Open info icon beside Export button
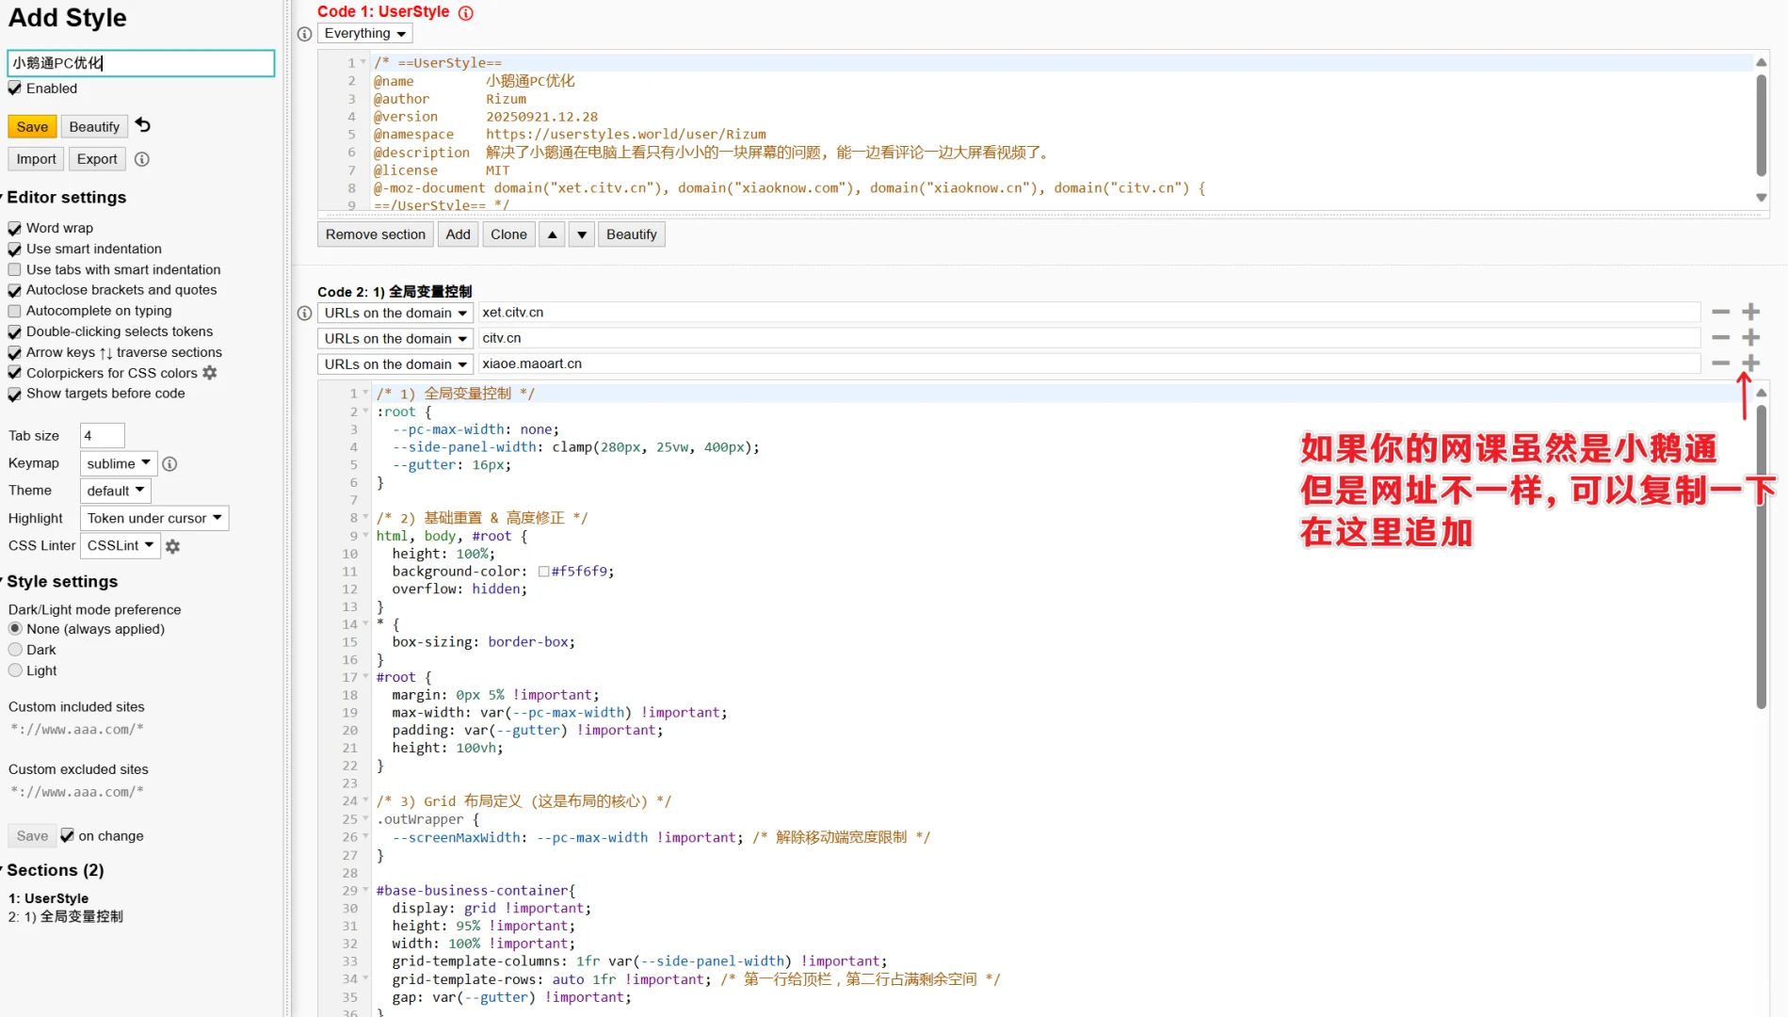The image size is (1788, 1017). [x=142, y=159]
